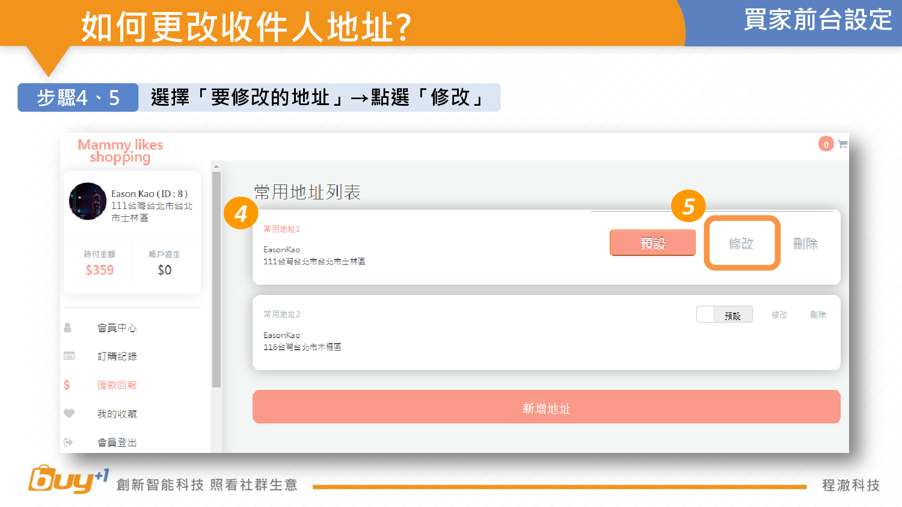Click the 會員登出 logout icon

(69, 442)
